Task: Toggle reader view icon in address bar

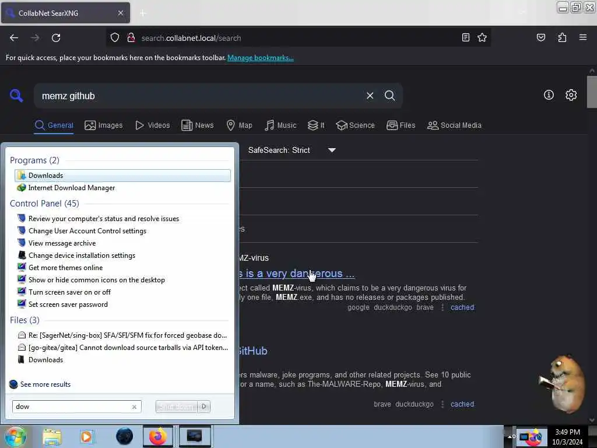Action: coord(465,37)
